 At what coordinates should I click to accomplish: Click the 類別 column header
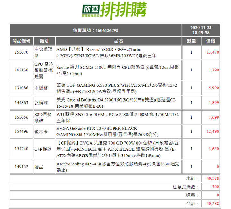[44, 41]
